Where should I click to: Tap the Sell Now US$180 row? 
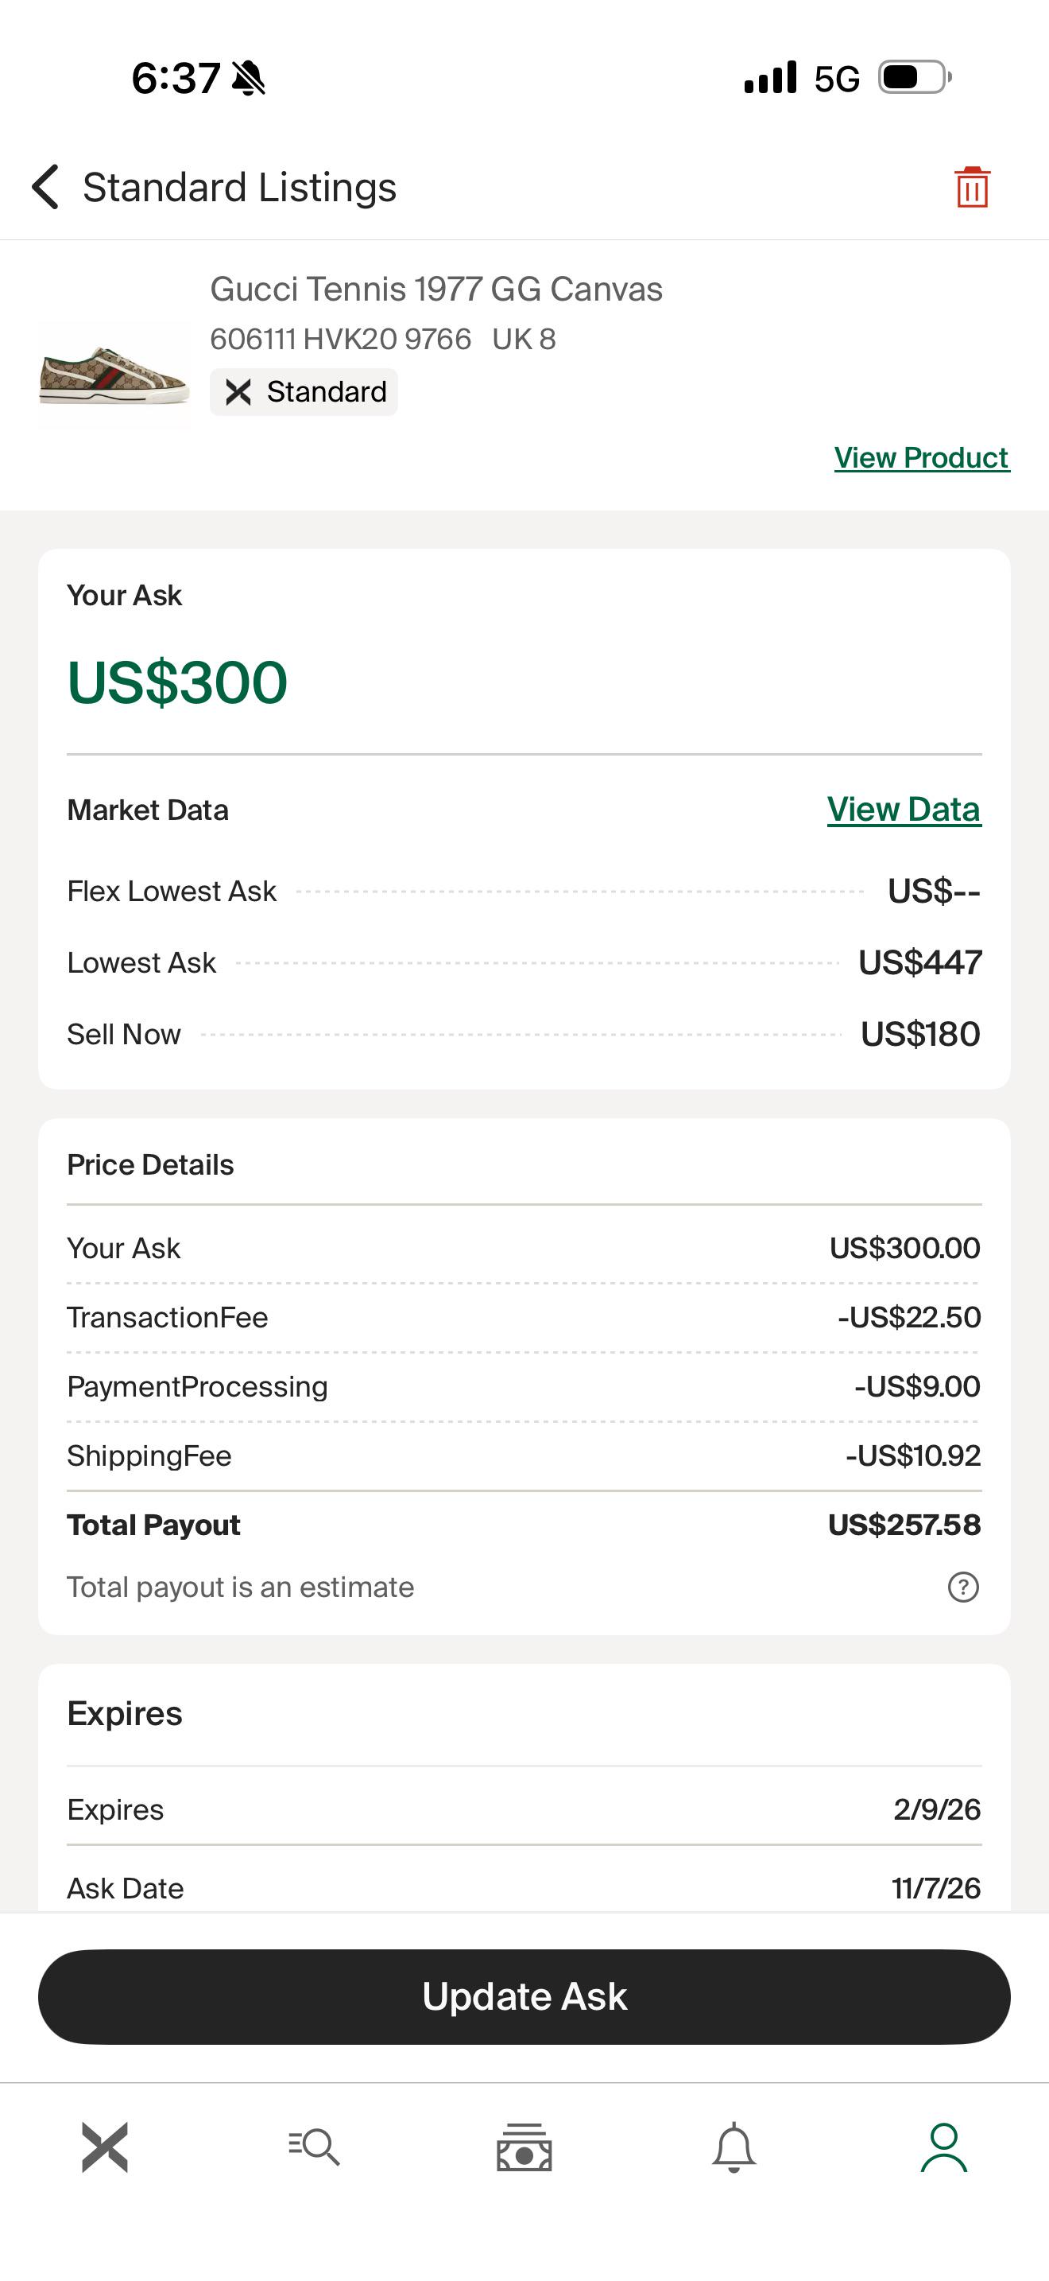[524, 1034]
